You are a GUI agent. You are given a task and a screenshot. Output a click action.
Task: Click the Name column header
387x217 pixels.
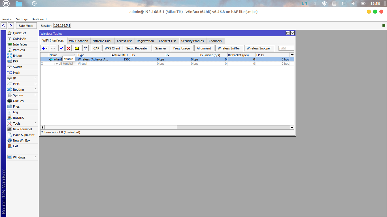click(63, 55)
